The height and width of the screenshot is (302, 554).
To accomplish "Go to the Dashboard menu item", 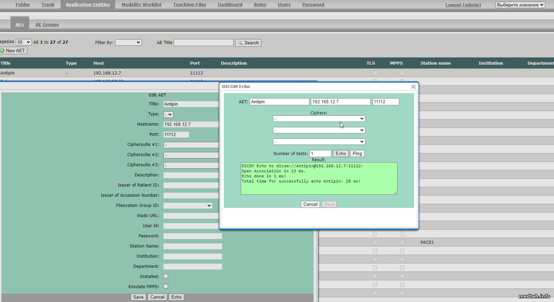I will click(x=230, y=5).
